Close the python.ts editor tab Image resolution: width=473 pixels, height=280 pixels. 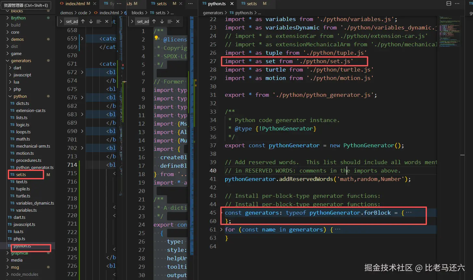coord(232,4)
